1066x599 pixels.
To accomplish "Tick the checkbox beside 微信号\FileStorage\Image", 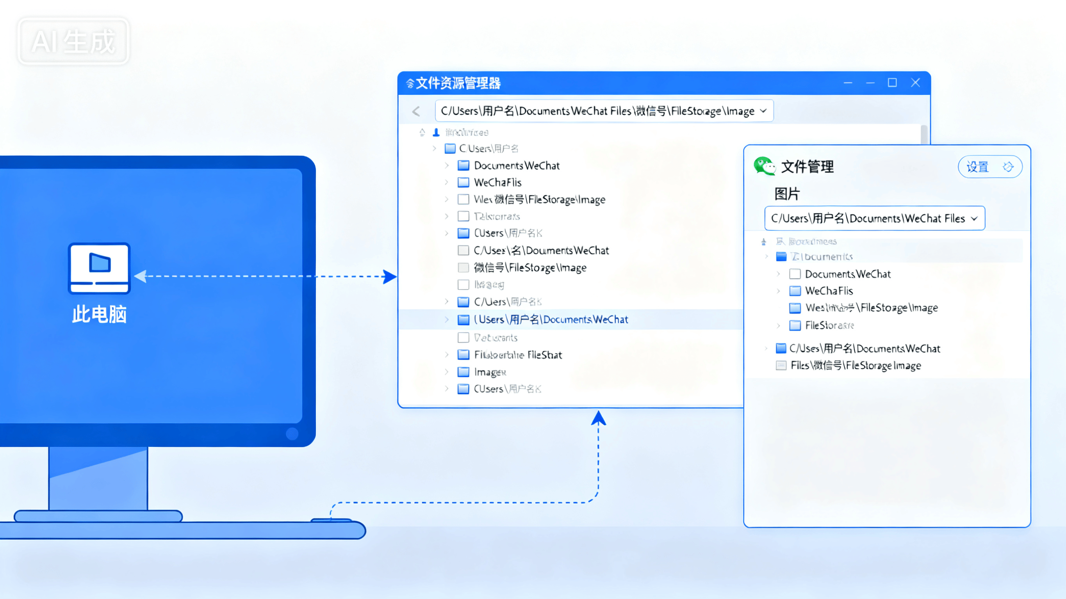I will click(463, 268).
